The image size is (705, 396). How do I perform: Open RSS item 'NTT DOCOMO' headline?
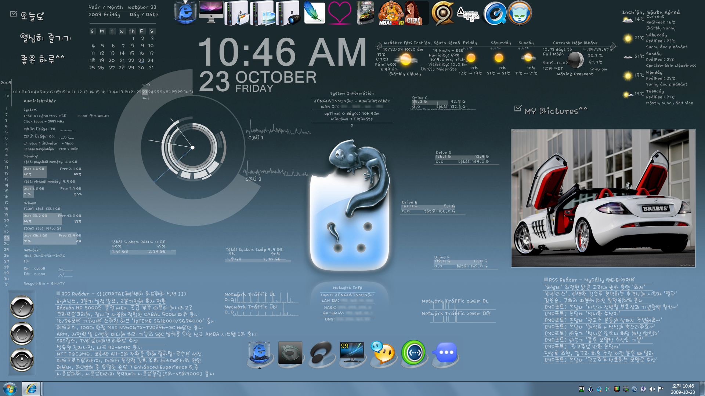click(129, 354)
